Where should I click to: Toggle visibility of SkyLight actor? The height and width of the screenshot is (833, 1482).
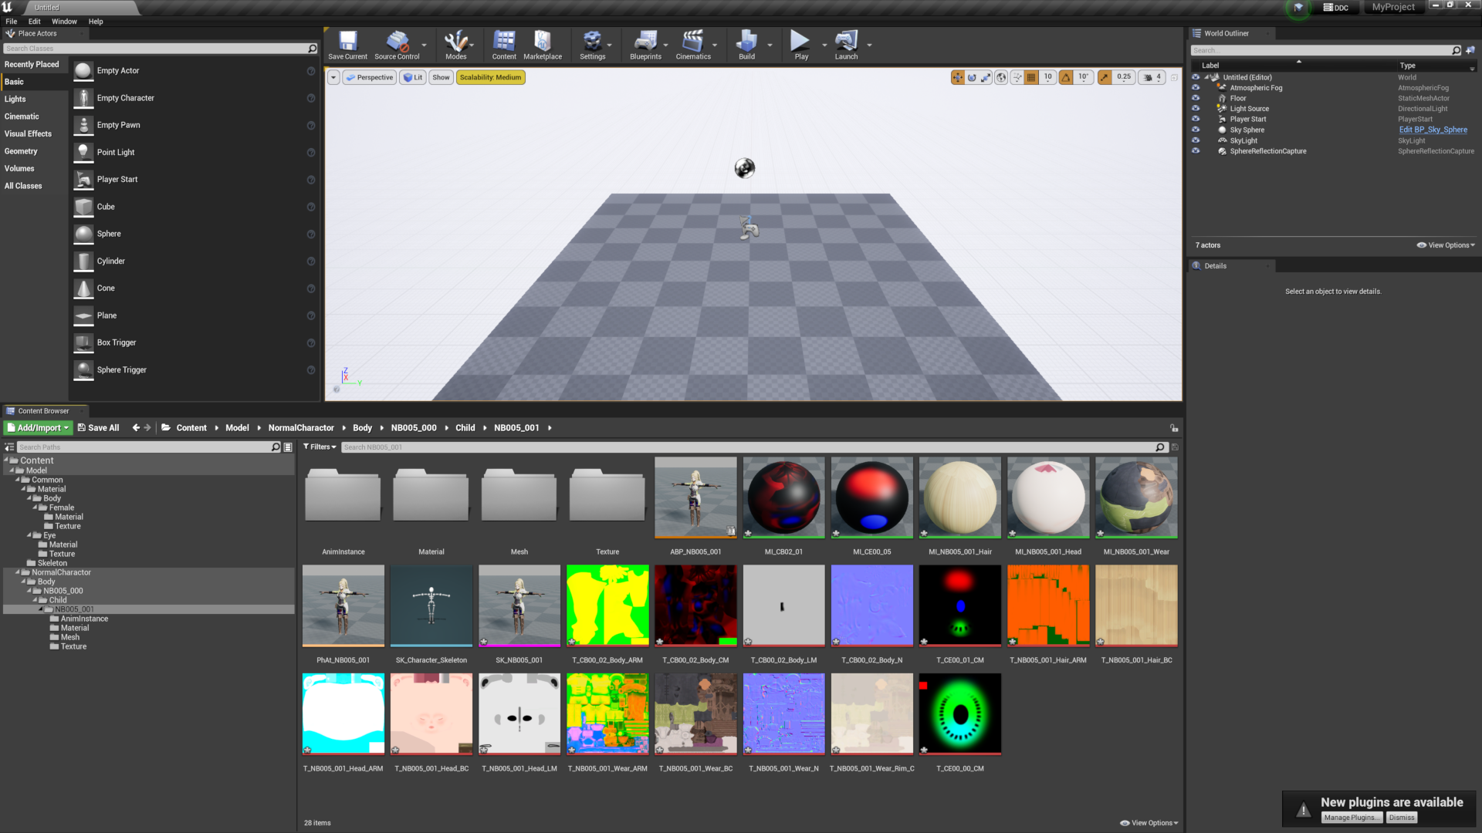(1196, 140)
